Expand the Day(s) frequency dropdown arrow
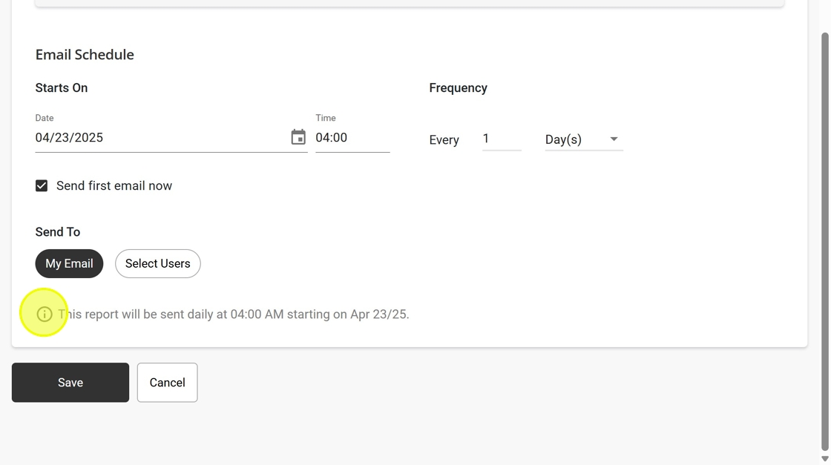Viewport: 831px width, 465px height. (614, 139)
